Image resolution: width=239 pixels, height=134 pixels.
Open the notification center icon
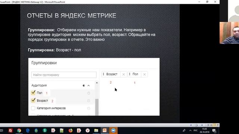point(214,131)
